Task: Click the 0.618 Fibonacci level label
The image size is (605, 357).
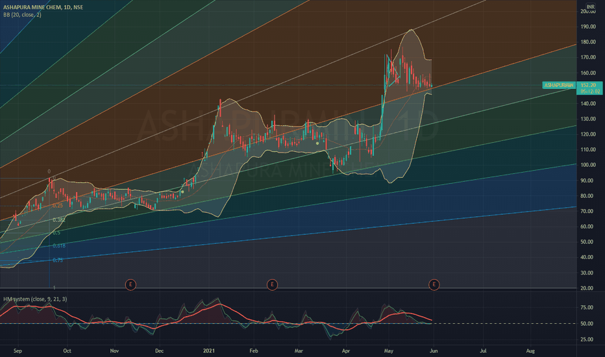Action: pyautogui.click(x=59, y=246)
